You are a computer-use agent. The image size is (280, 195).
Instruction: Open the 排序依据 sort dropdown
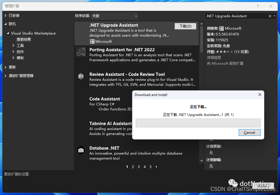(x=114, y=16)
